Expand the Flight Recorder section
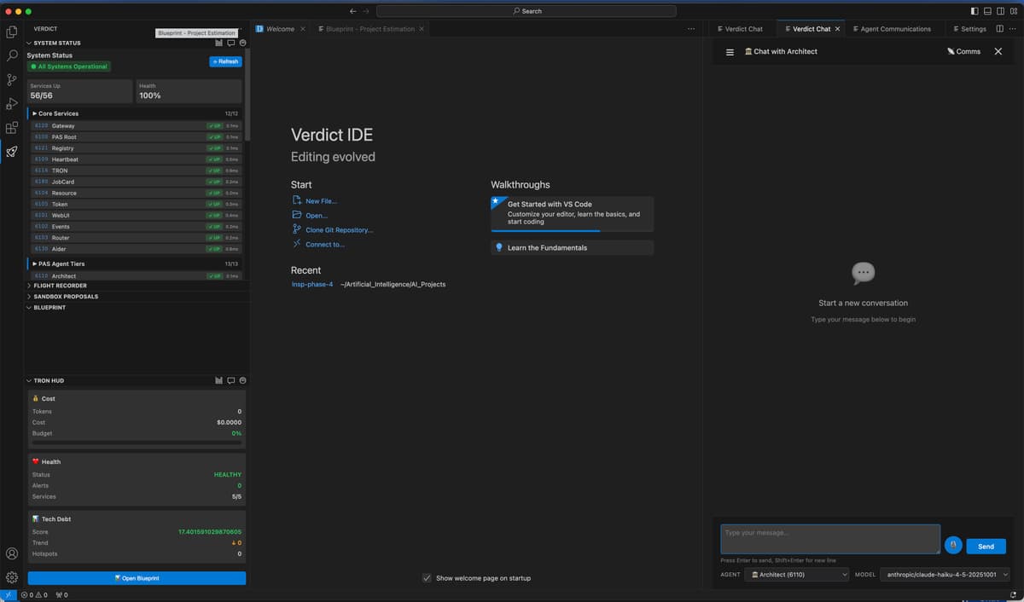1024x602 pixels. (x=60, y=286)
